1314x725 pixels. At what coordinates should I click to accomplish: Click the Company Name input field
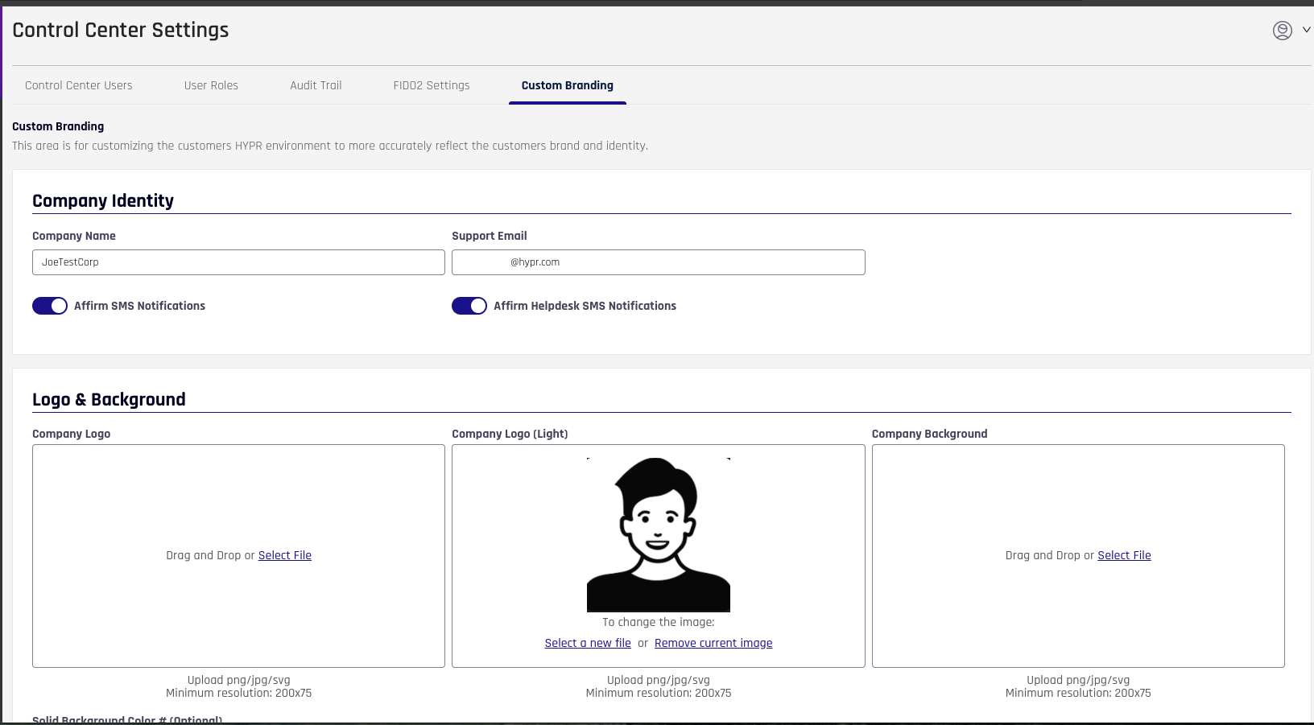238,262
